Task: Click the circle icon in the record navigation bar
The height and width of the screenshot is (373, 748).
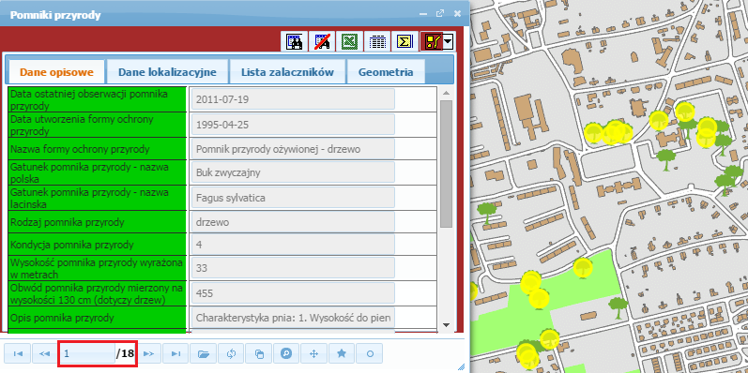Action: (370, 353)
